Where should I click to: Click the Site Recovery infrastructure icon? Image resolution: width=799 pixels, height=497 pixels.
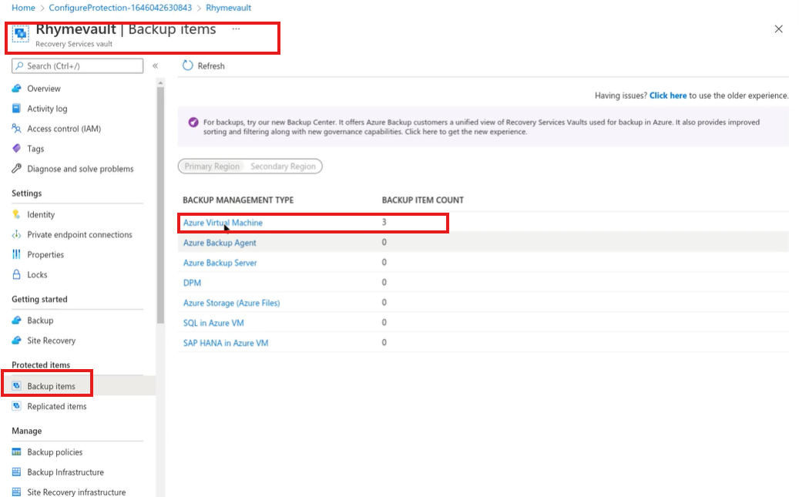tap(17, 492)
